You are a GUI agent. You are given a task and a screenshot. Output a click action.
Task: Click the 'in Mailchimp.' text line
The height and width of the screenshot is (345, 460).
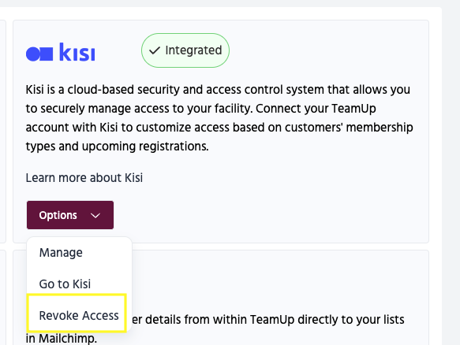click(61, 339)
